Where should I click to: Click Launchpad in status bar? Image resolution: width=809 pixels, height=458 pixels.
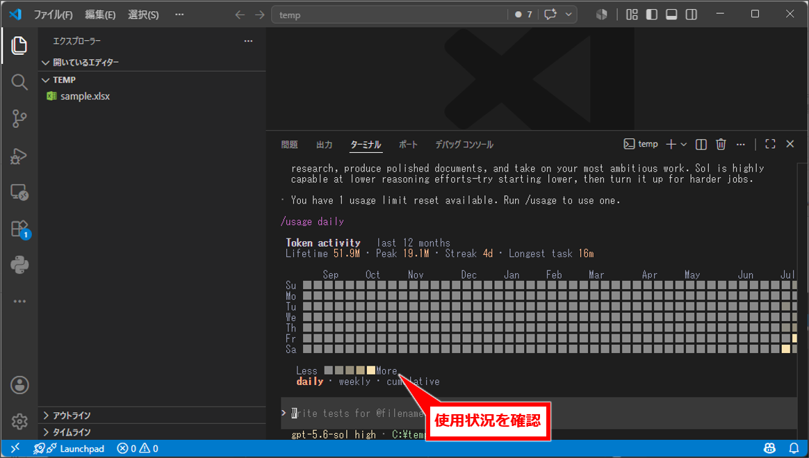[x=69, y=448]
